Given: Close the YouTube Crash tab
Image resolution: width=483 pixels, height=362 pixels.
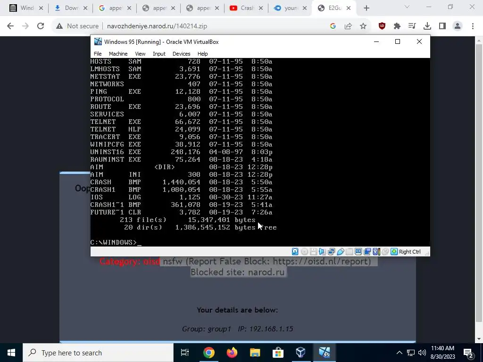Looking at the screenshot, I should coord(261,8).
